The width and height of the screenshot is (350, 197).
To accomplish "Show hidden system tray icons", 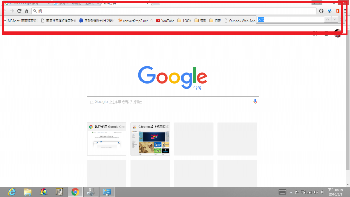I will click(x=291, y=192).
